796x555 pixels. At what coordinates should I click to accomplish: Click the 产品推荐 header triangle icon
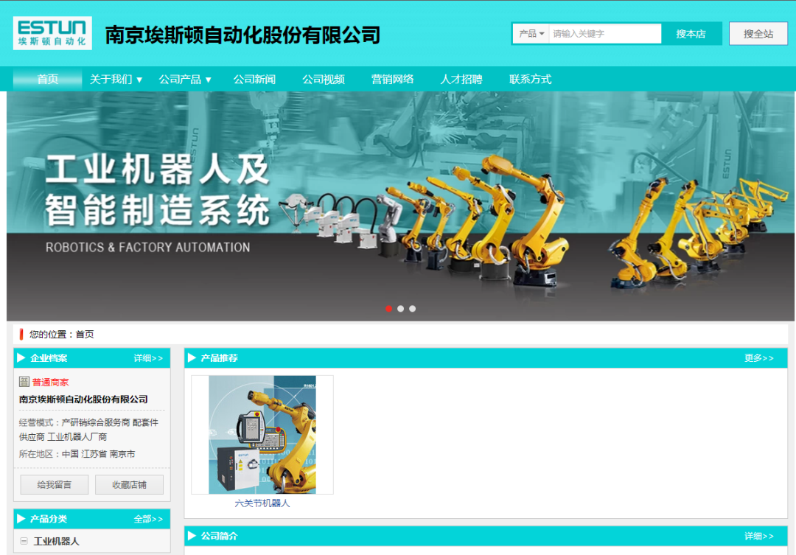pyautogui.click(x=192, y=358)
